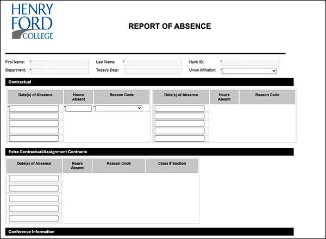Click Hours Absent header in left Contractual table
The height and width of the screenshot is (239, 326).
coord(78,97)
